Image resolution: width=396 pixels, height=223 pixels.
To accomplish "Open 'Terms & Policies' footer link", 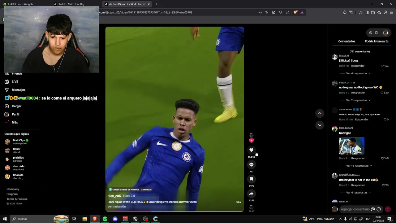I will pyautogui.click(x=17, y=199).
